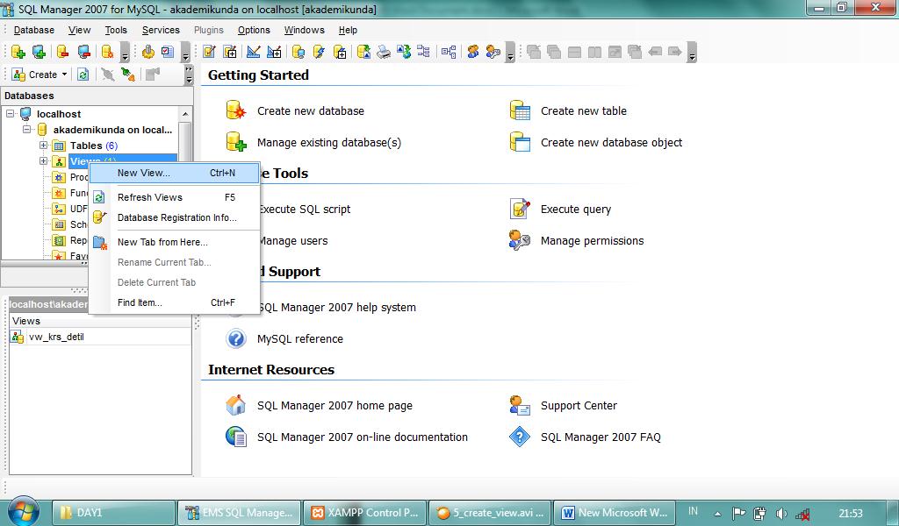Click the volume speaker icon in the system tray

(780, 513)
